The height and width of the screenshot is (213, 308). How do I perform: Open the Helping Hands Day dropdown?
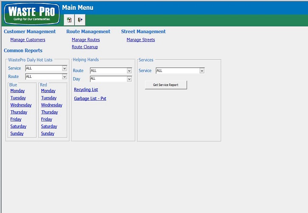[129, 79]
